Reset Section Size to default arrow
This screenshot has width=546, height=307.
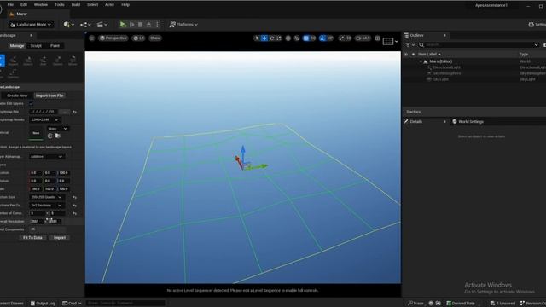click(x=74, y=197)
